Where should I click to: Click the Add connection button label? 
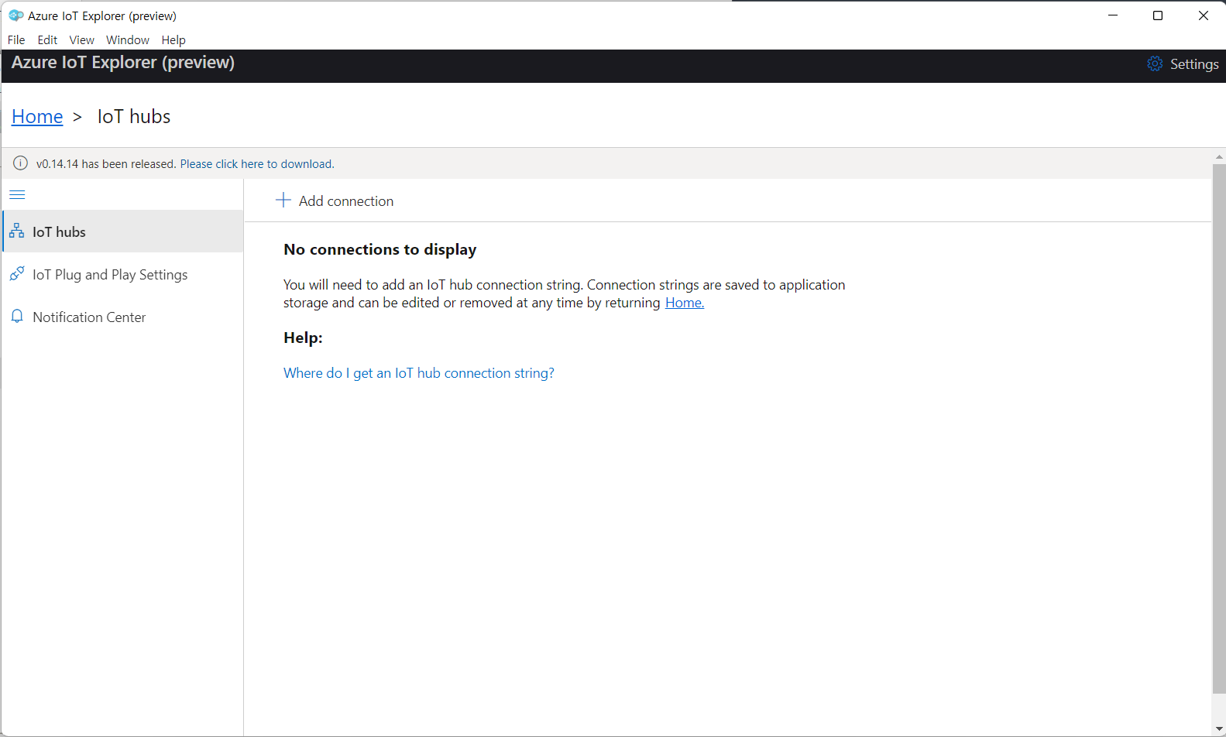pos(346,201)
